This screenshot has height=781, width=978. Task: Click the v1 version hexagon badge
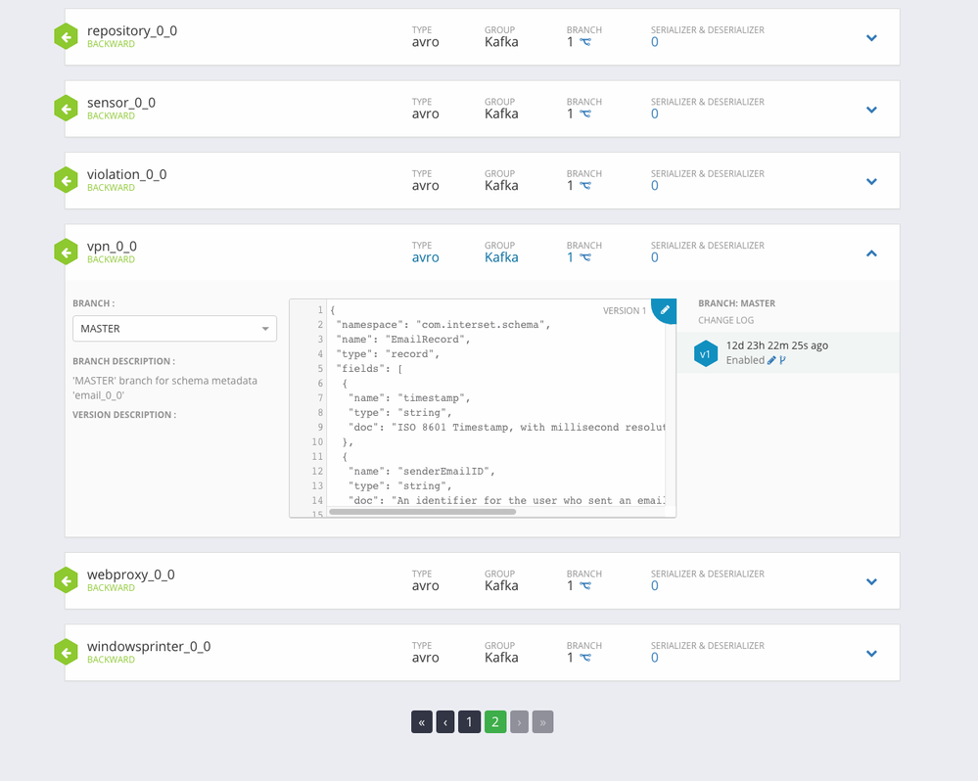706,354
